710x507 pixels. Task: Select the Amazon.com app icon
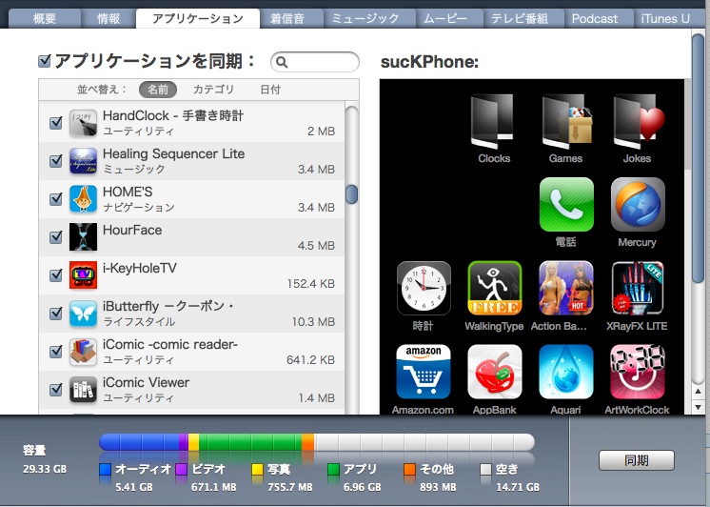[423, 372]
